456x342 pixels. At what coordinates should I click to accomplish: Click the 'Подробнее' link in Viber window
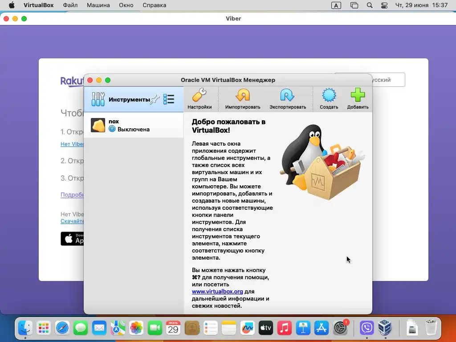coord(72,195)
